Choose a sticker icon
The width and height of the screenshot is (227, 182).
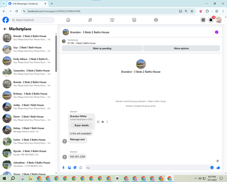75,167
